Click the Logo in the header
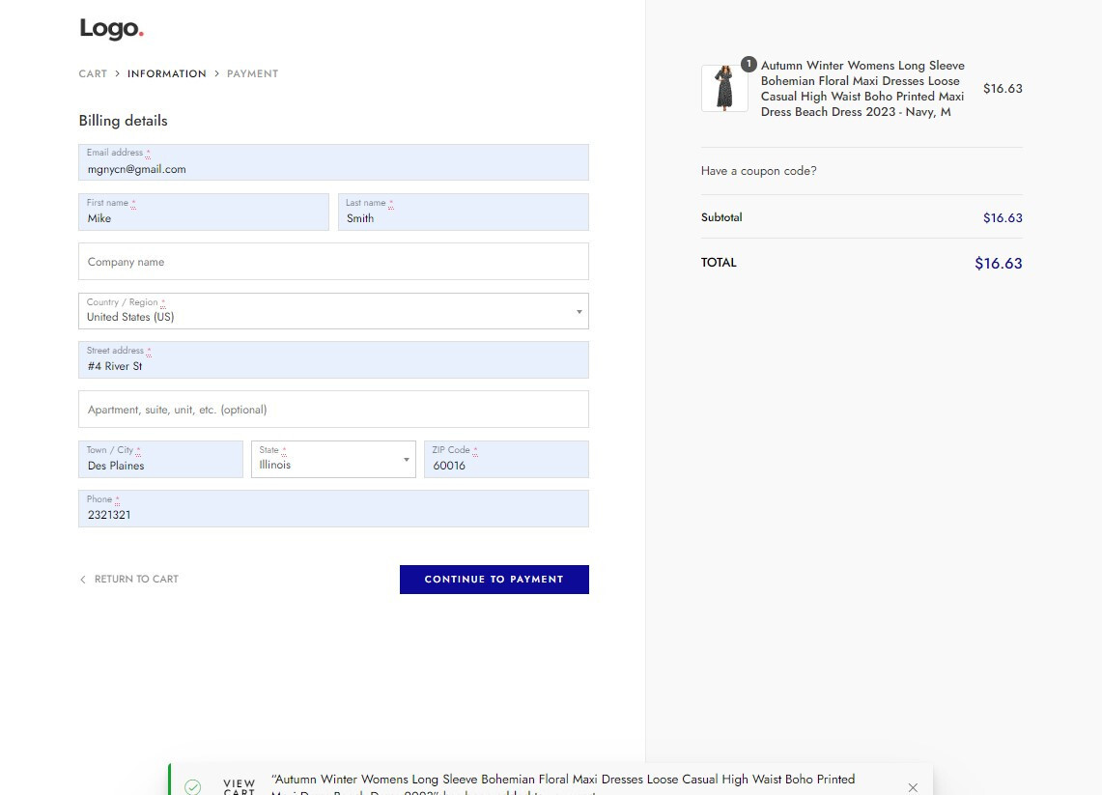 111,29
